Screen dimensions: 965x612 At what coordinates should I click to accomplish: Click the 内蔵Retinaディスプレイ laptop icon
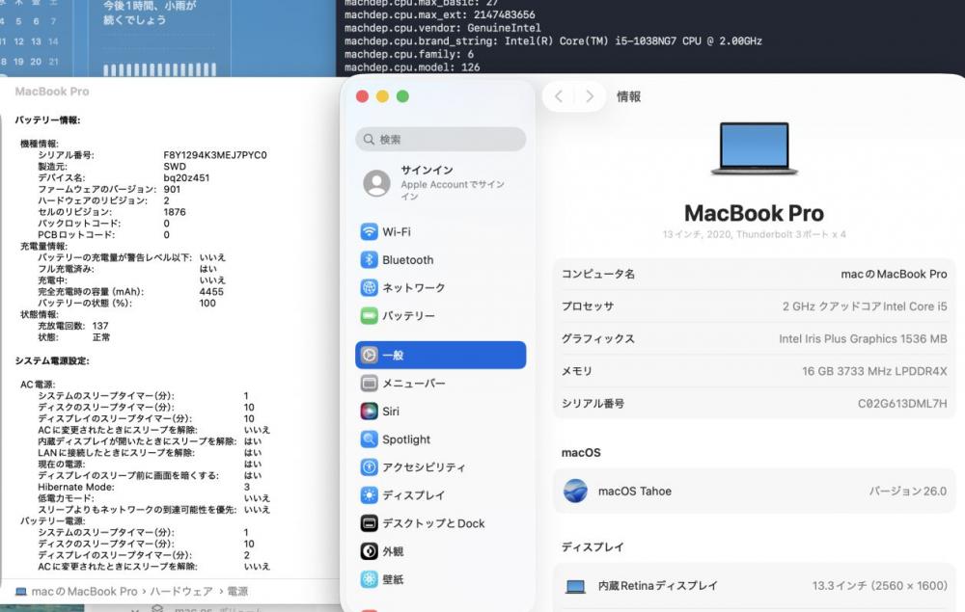tap(575, 586)
